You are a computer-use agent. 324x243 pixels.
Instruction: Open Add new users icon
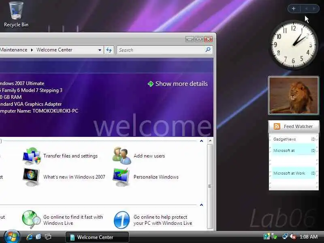[122, 156]
